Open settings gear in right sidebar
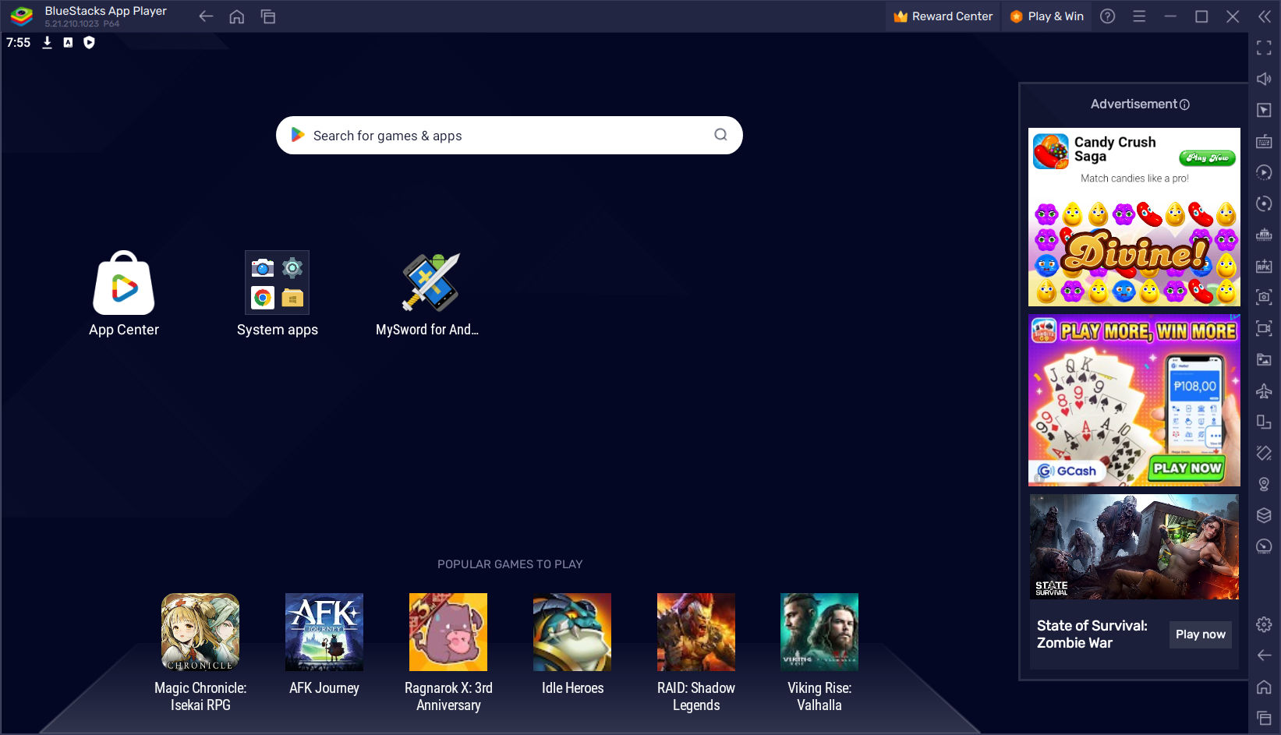 1264,624
